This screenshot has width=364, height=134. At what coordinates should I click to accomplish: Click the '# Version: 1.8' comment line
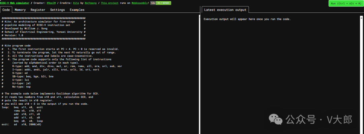pyautogui.click(x=43, y=35)
